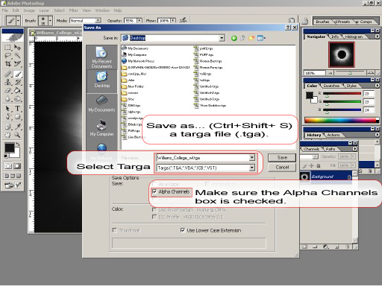Image resolution: width=382 pixels, height=286 pixels.
Task: Toggle the Thumbnail checkbox
Action: point(114,230)
